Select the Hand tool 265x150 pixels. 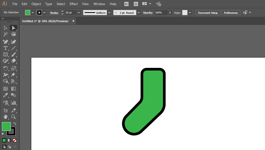tap(5, 117)
